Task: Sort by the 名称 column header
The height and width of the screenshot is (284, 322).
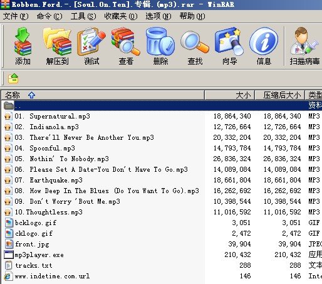Action: coord(103,95)
